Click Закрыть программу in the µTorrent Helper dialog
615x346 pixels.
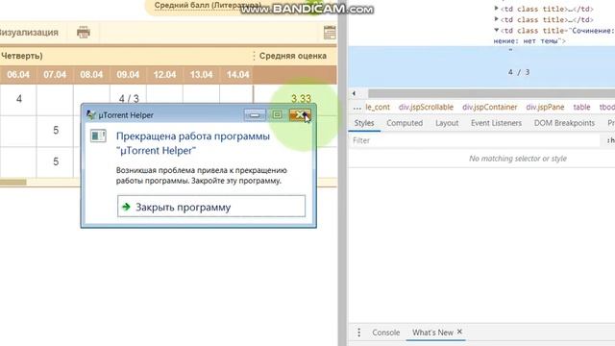click(211, 207)
